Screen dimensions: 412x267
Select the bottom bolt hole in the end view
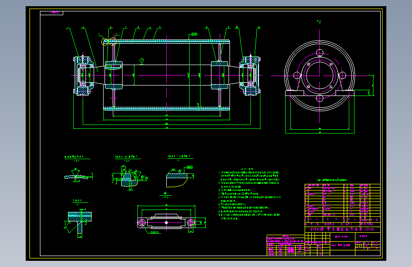319,98
